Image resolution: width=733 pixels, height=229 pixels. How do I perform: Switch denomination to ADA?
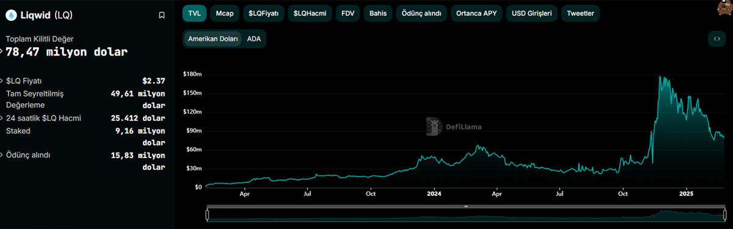pos(253,38)
